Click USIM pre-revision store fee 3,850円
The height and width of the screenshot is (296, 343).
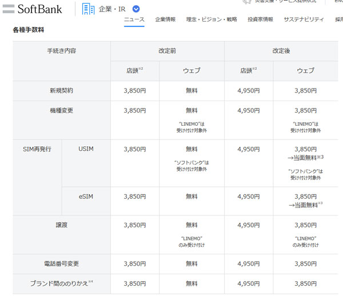(135, 149)
